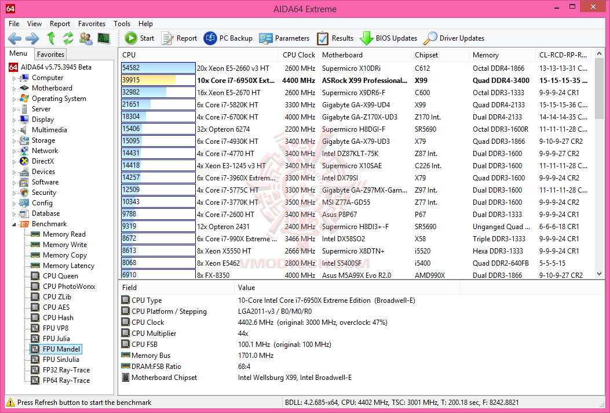Open the Tools menu

tap(122, 24)
